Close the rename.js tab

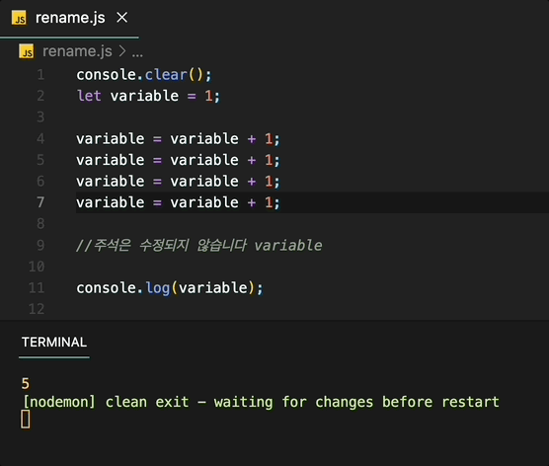point(121,17)
